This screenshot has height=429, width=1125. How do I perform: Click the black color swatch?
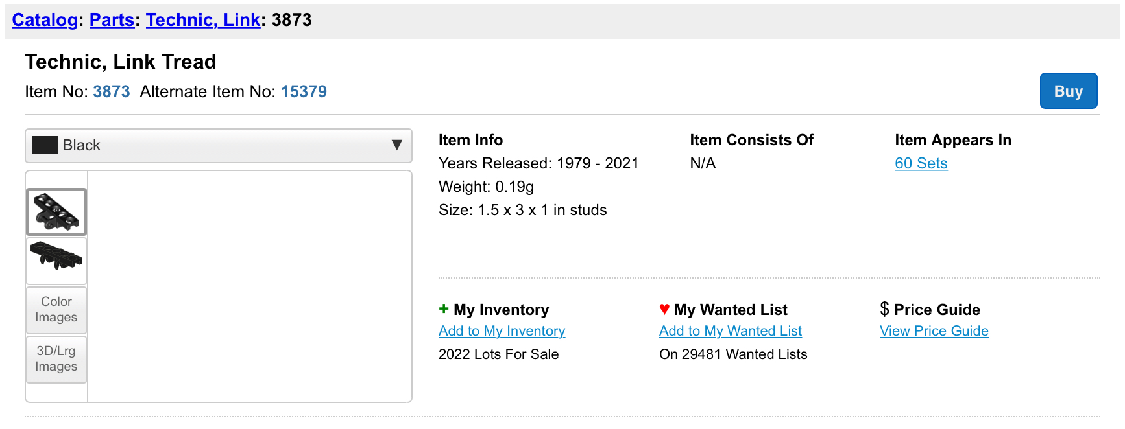point(45,146)
